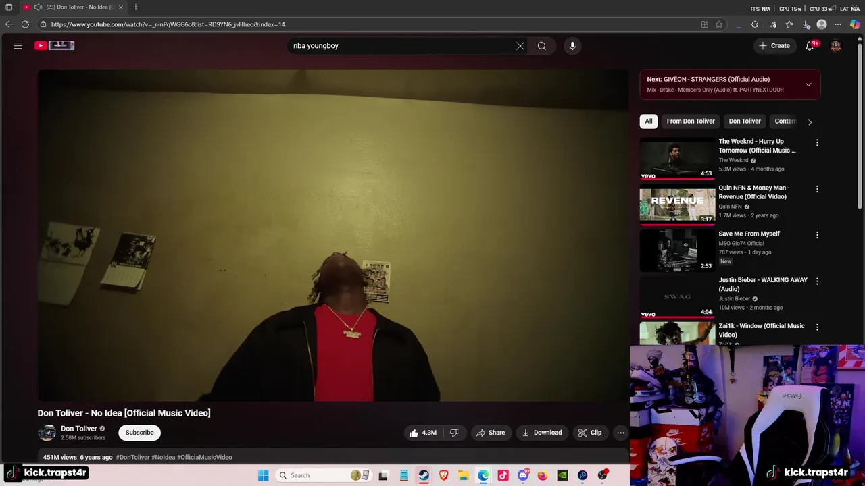Image resolution: width=865 pixels, height=486 pixels.
Task: Open the Don Toliver channel name link
Action: pos(79,429)
